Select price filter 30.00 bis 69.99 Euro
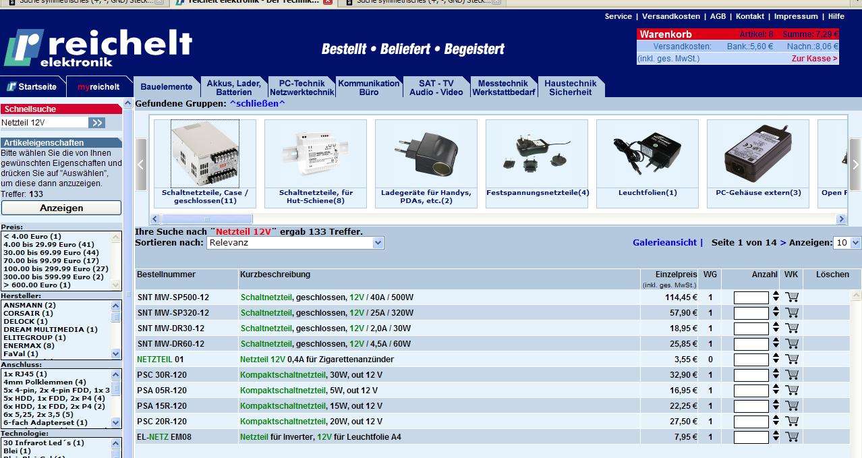 (x=51, y=253)
